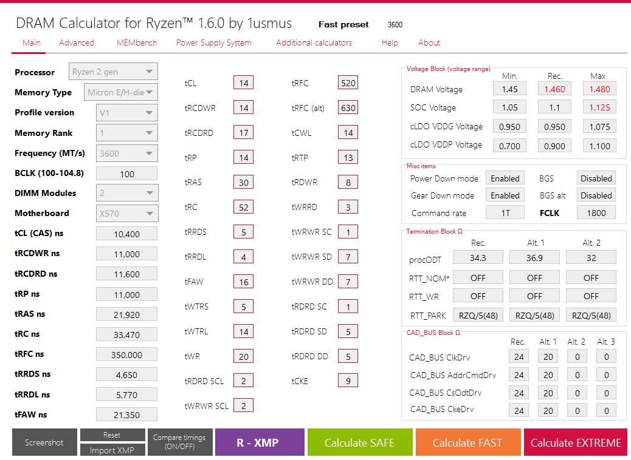The width and height of the screenshot is (631, 460).
Task: Click the tRFC (alt) value 630
Action: click(x=348, y=107)
